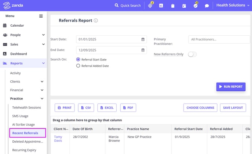Click the Run Report button
This screenshot has width=252, height=154.
[231, 87]
